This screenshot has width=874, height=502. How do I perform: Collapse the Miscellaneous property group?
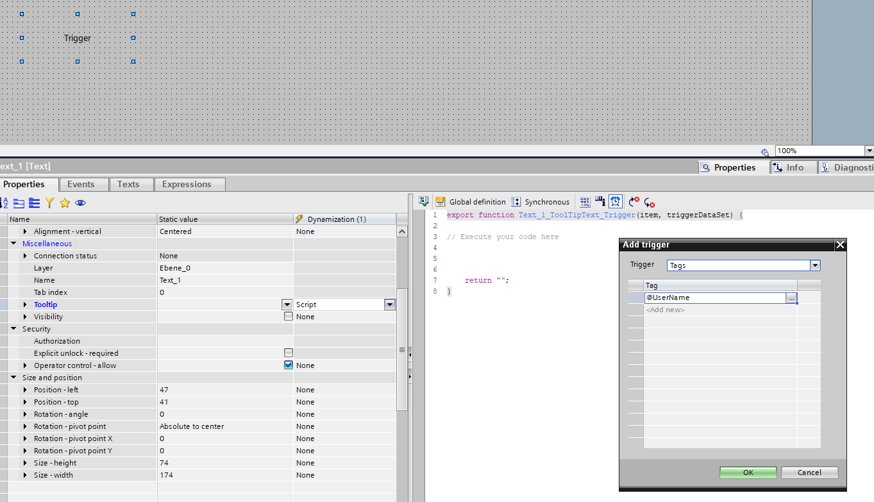click(13, 244)
